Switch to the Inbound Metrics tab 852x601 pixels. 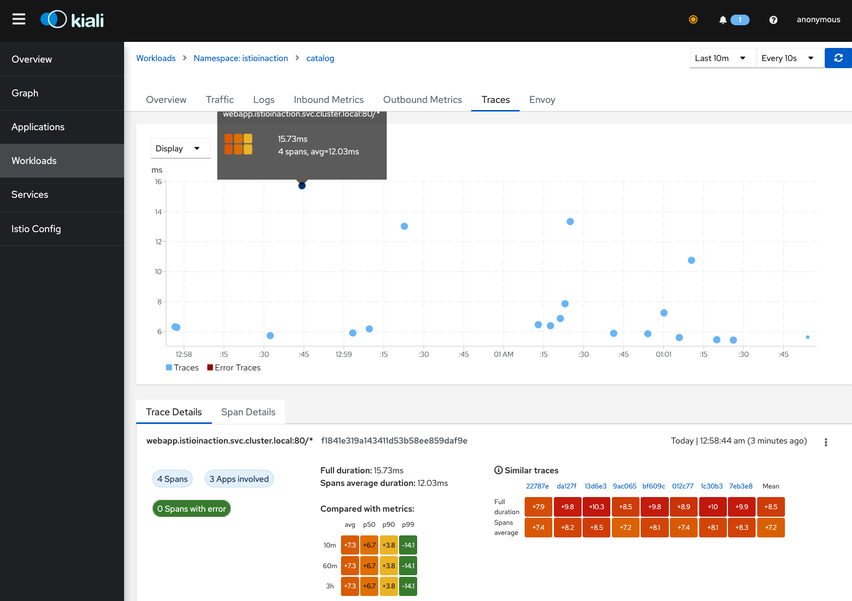click(329, 99)
